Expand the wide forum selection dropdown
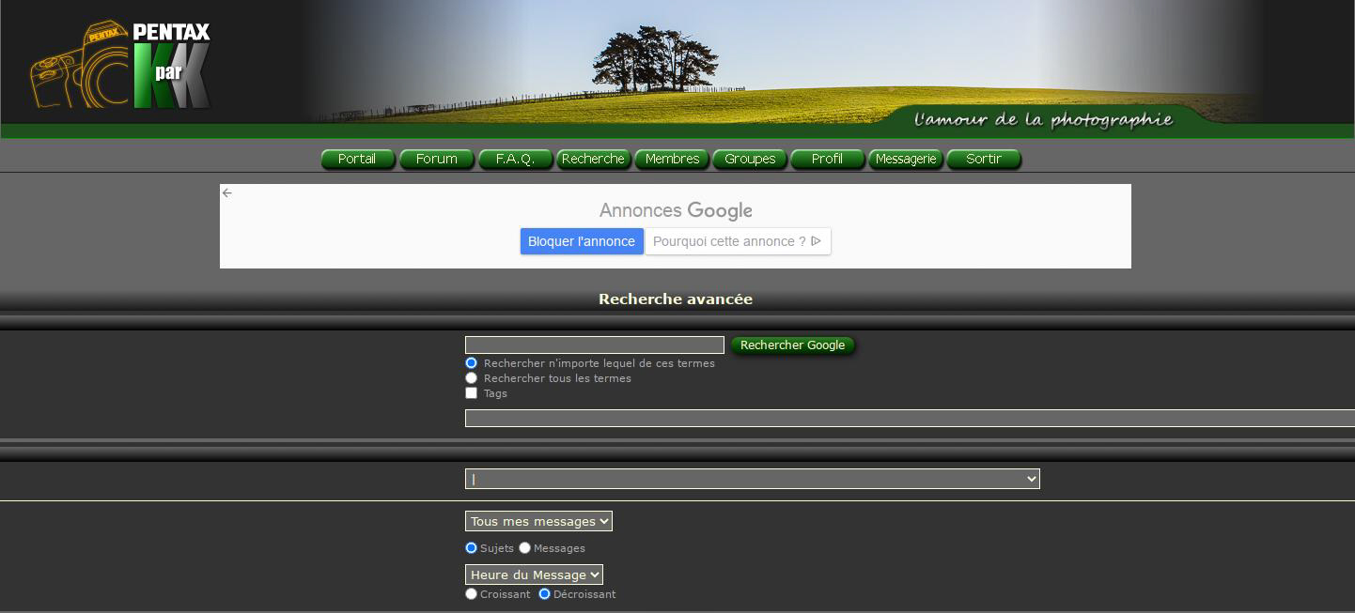 [x=753, y=479]
